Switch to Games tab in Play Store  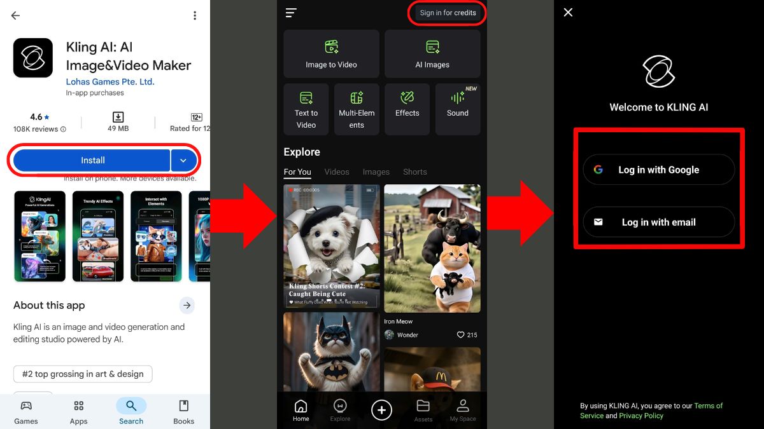[x=26, y=412]
